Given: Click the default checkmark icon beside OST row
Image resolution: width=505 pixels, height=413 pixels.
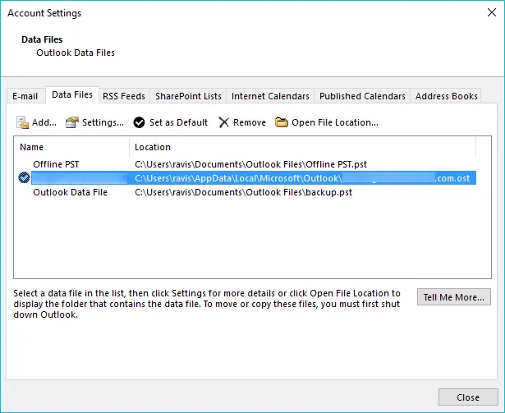Looking at the screenshot, I should (24, 178).
